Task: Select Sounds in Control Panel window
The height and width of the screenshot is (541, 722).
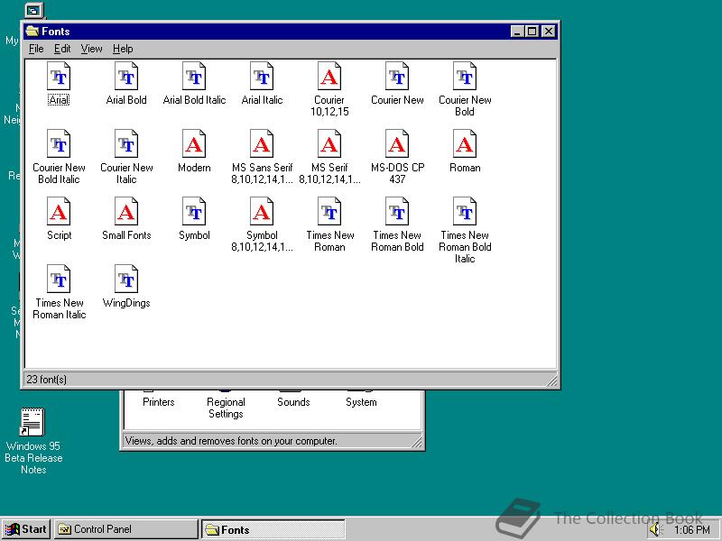Action: coord(293,402)
